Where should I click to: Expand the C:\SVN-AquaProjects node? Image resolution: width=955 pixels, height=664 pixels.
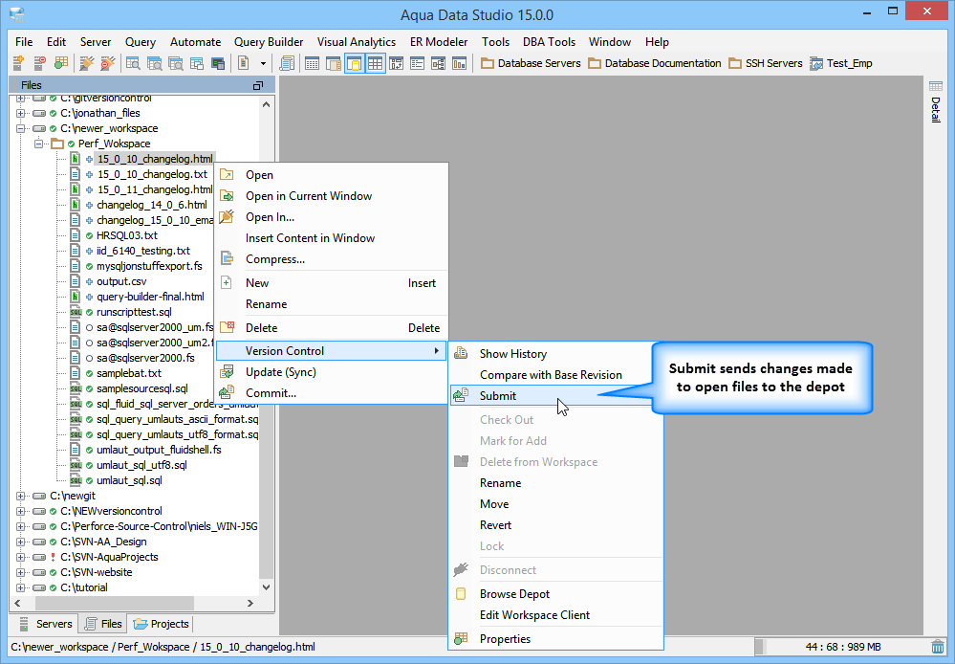tap(20, 557)
